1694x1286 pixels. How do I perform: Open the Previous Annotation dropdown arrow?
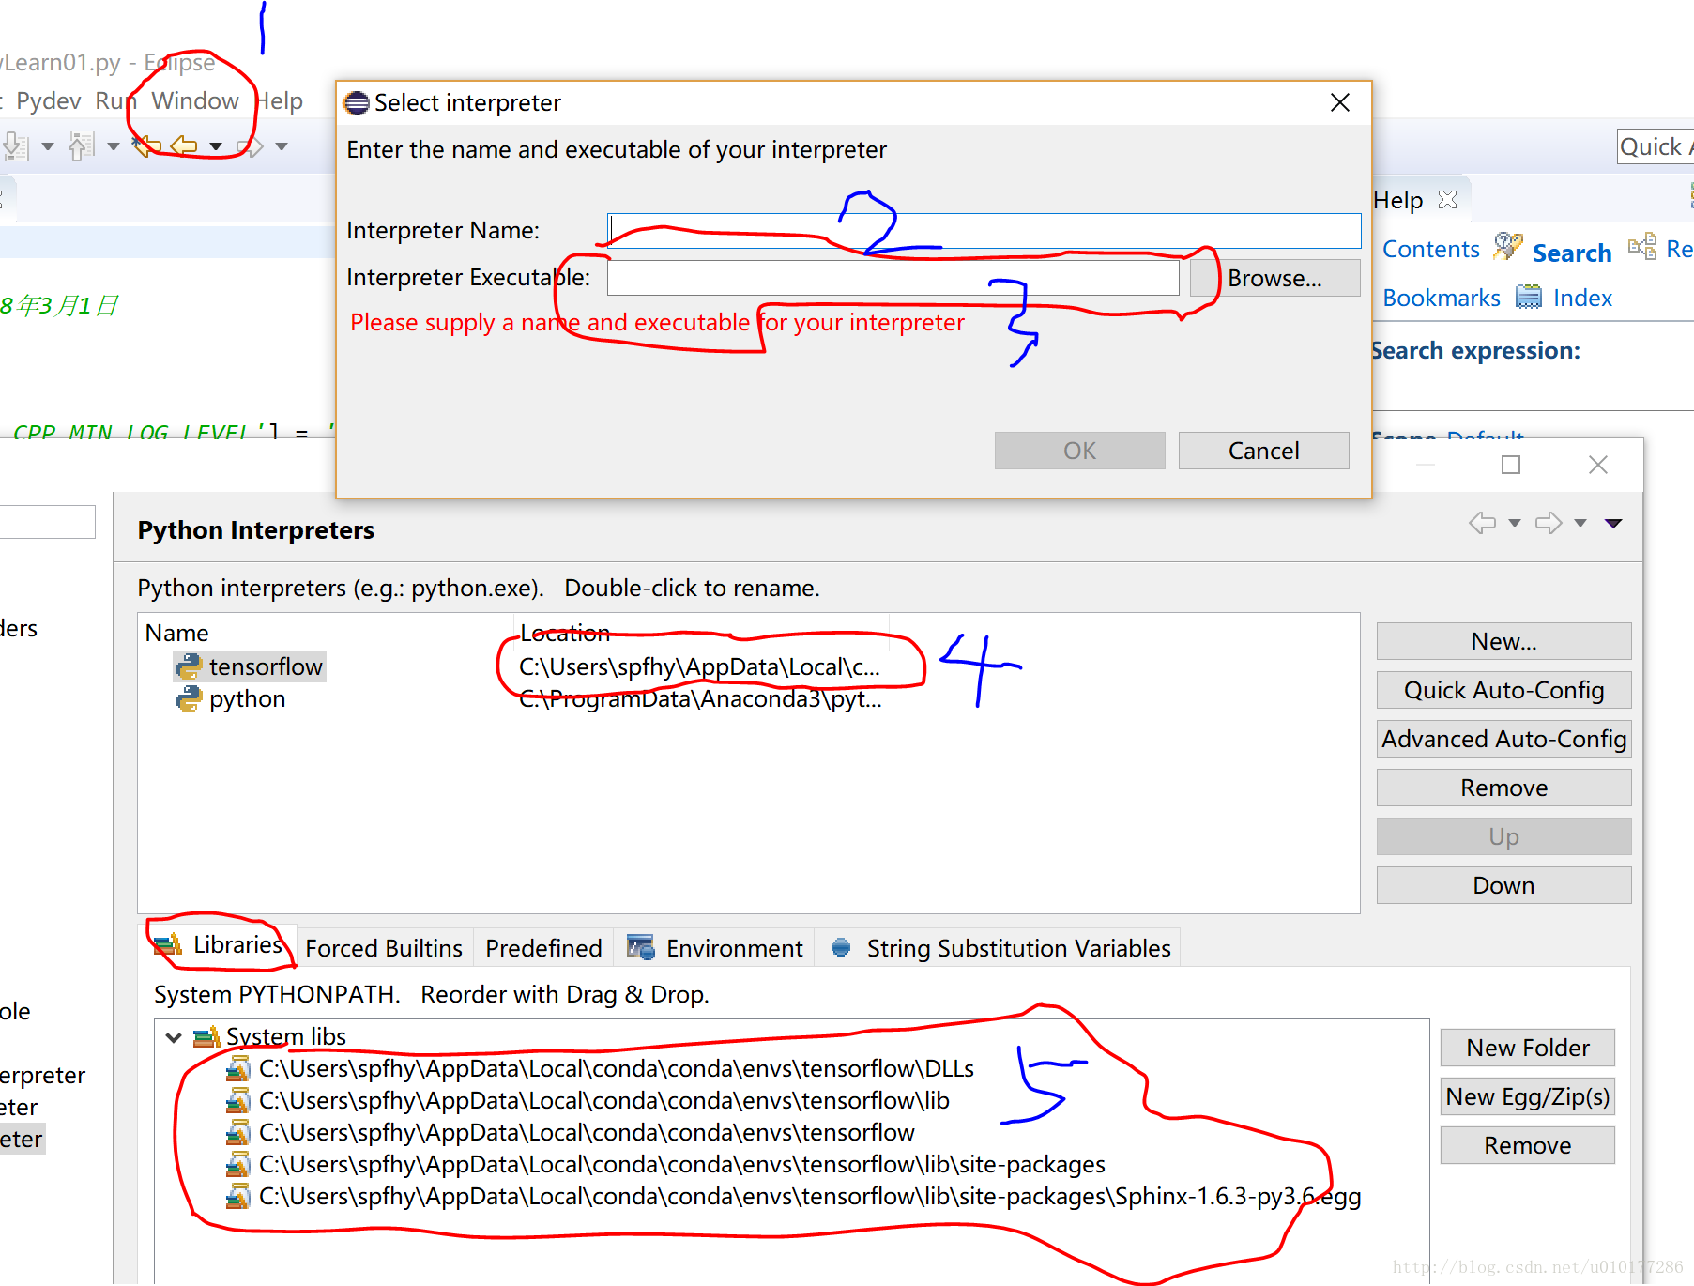114,146
